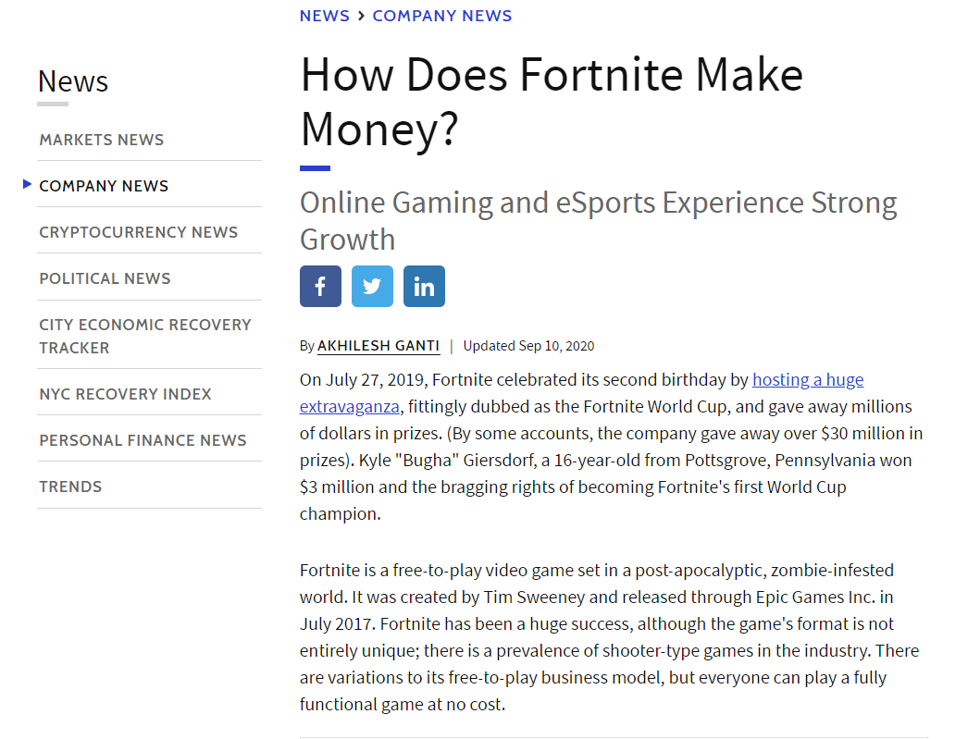Open author Akhilesh Ganti's profile
This screenshot has width=968, height=739.
click(x=379, y=346)
